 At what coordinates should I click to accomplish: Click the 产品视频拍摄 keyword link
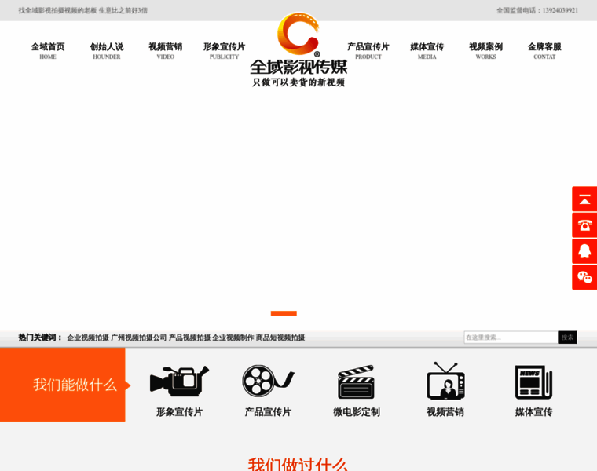click(x=189, y=338)
